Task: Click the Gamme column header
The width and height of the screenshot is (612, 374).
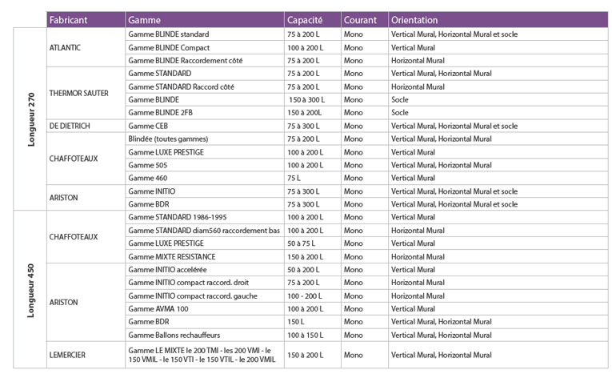Action: (205, 20)
